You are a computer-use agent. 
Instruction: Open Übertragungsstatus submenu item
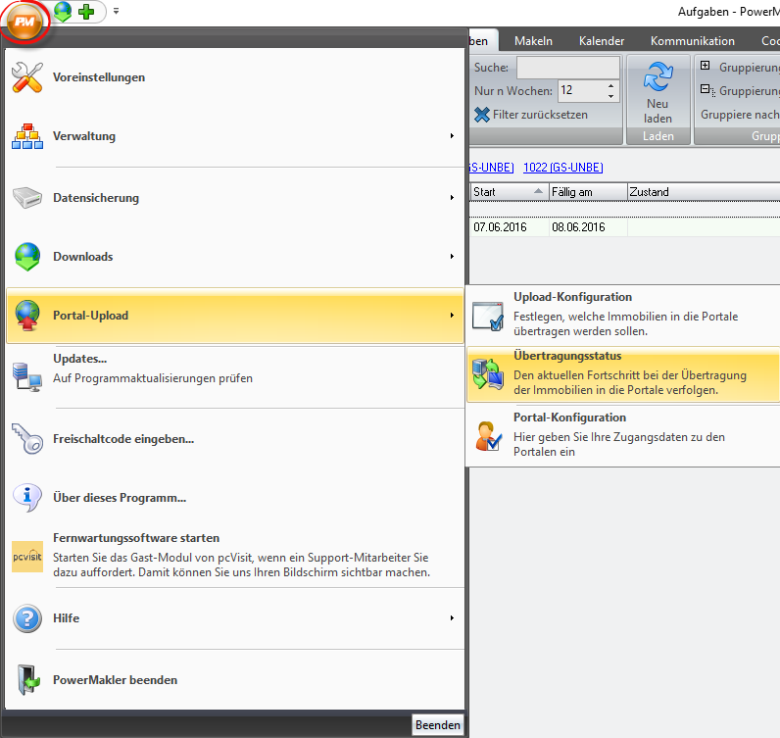click(x=623, y=373)
